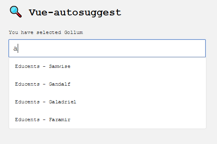Click the Vue-autosuggest heading text

[75, 13]
